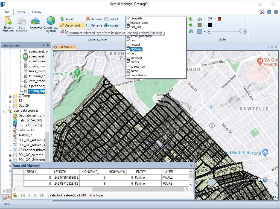Click the style slider handle
280x209 pixels.
[241, 31]
